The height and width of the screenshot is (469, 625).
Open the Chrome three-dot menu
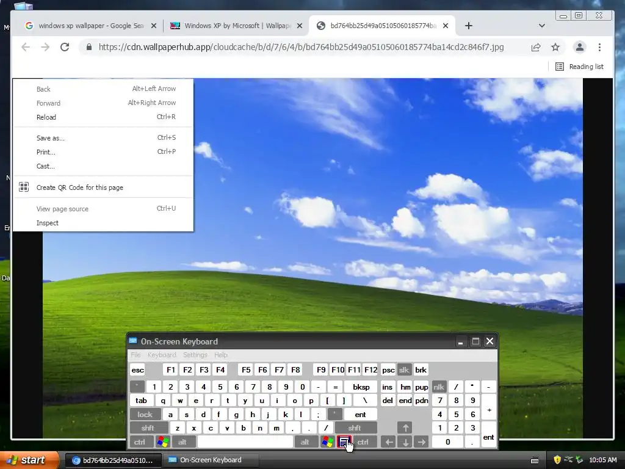click(x=599, y=47)
